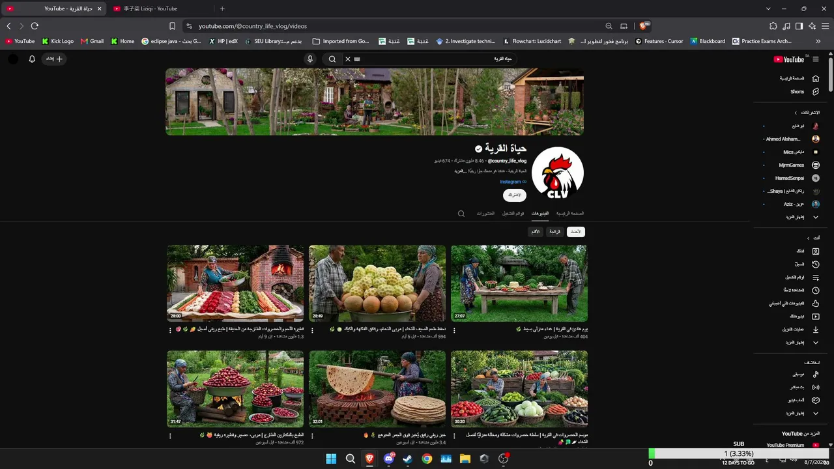Open channel Playlists tab
The height and width of the screenshot is (469, 834).
[513, 214]
